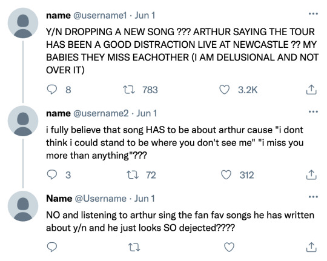Open more options for @Username tweet
Viewport: 327px width, 261px height.
coord(313,197)
